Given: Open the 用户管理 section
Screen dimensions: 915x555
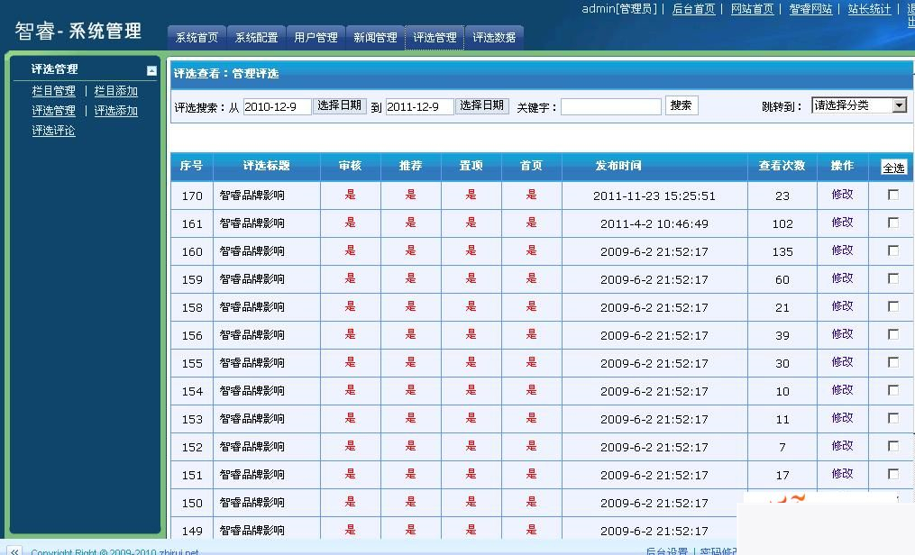Looking at the screenshot, I should [x=315, y=37].
